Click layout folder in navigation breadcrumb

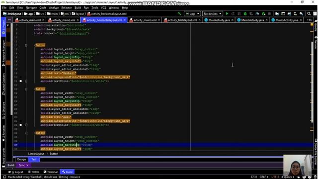tap(78, 13)
